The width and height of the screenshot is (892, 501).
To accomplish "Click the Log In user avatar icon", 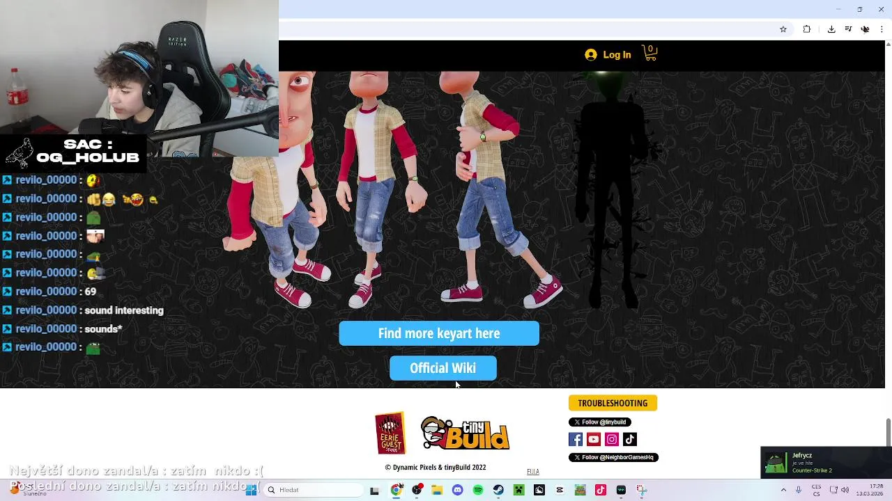I will tap(591, 55).
